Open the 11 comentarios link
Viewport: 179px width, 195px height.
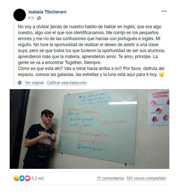110,178
